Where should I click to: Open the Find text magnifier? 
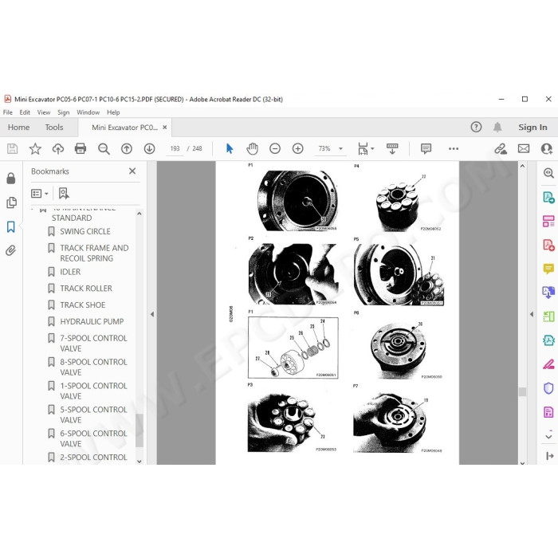tap(104, 148)
